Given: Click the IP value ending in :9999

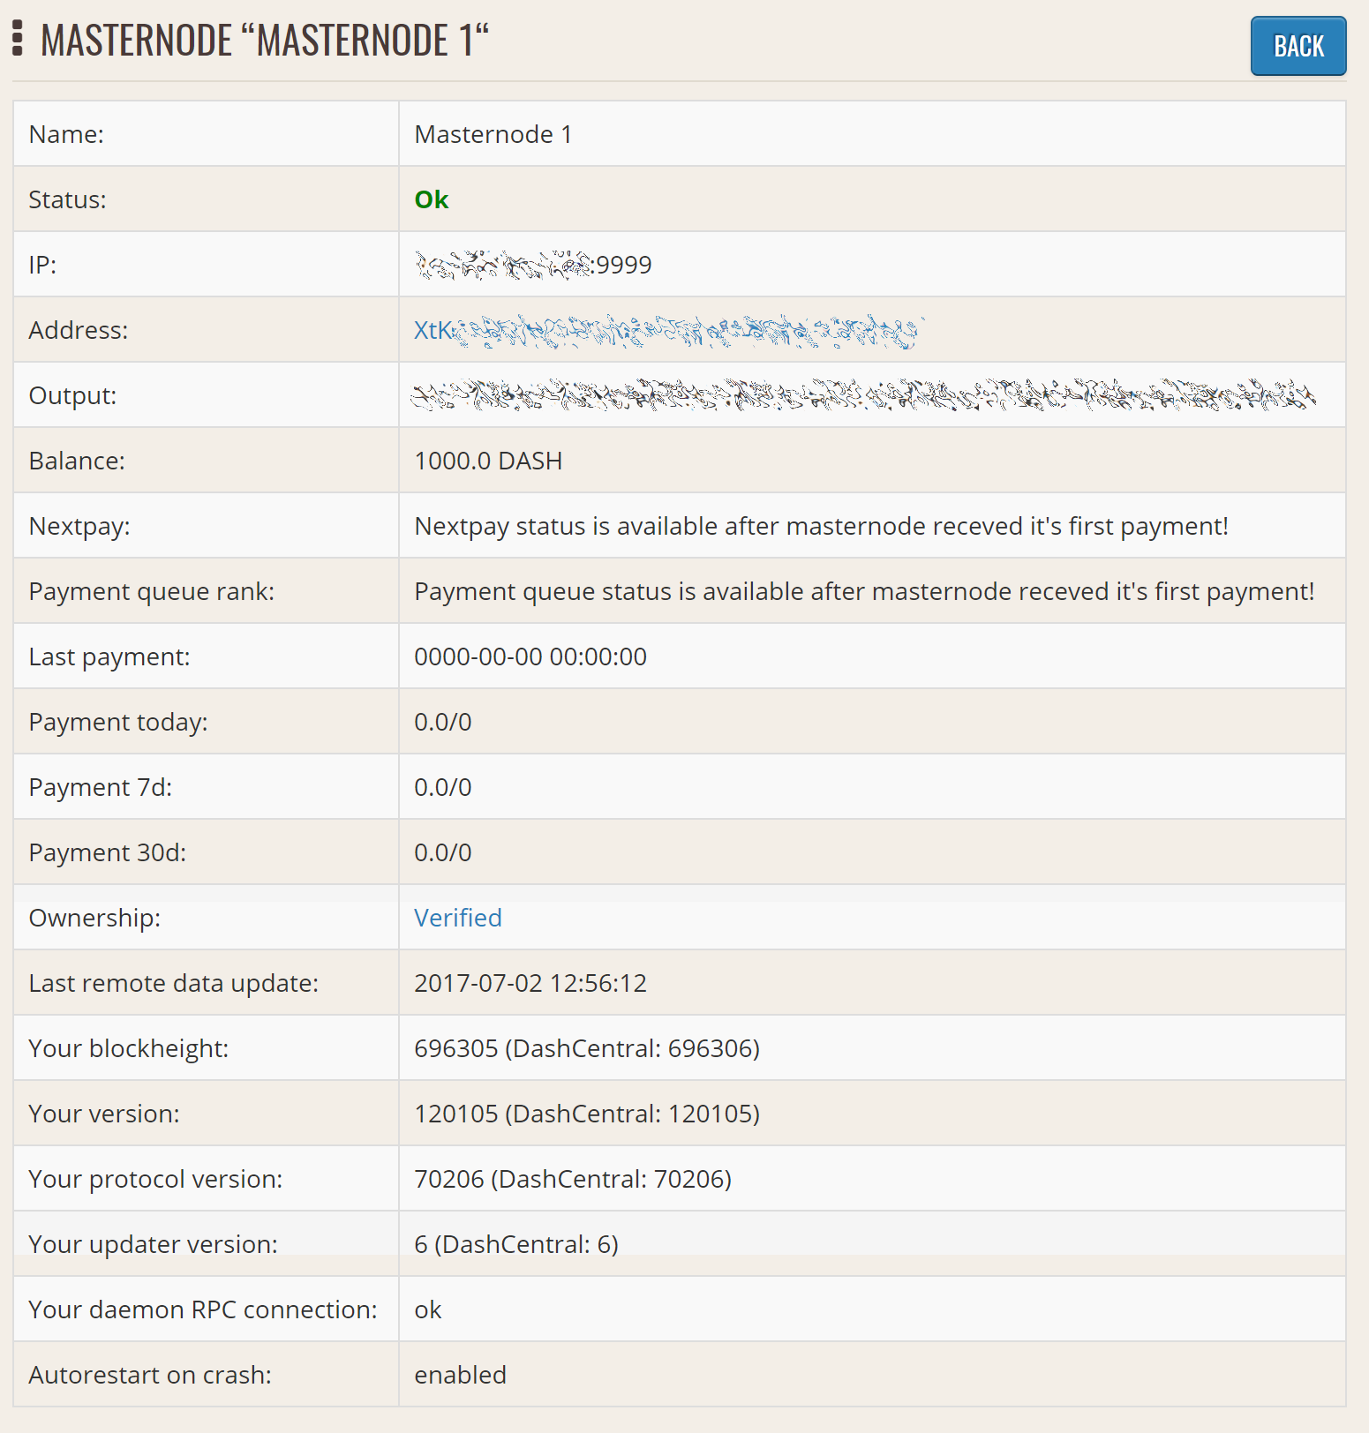Looking at the screenshot, I should (x=533, y=266).
